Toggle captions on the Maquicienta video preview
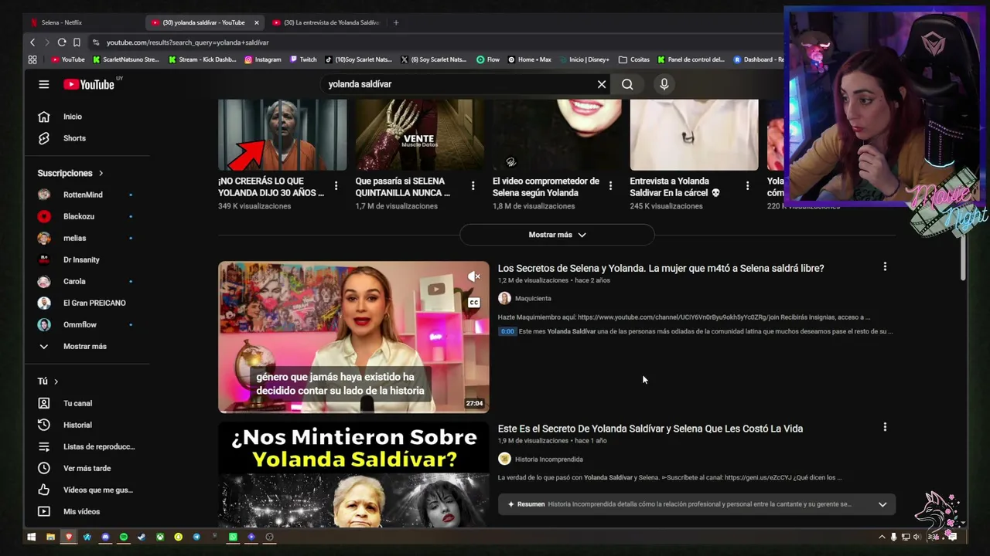The width and height of the screenshot is (990, 556). point(474,303)
